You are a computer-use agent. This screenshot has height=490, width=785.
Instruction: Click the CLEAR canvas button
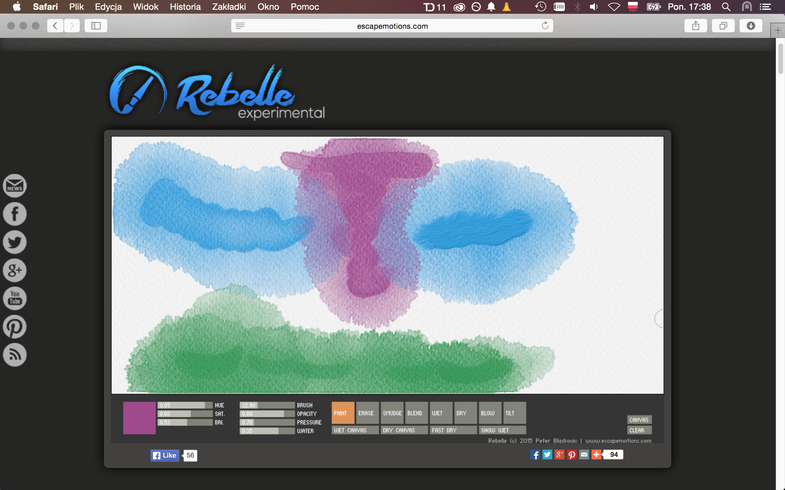[640, 430]
